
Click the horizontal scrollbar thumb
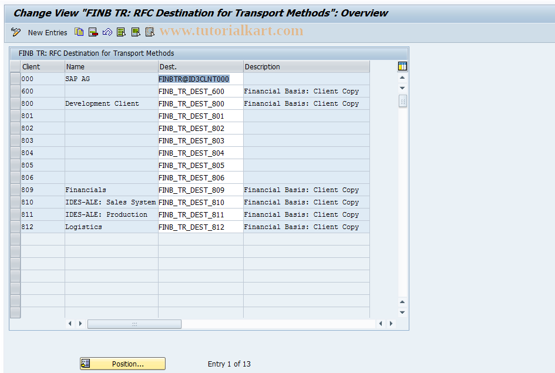pyautogui.click(x=134, y=324)
